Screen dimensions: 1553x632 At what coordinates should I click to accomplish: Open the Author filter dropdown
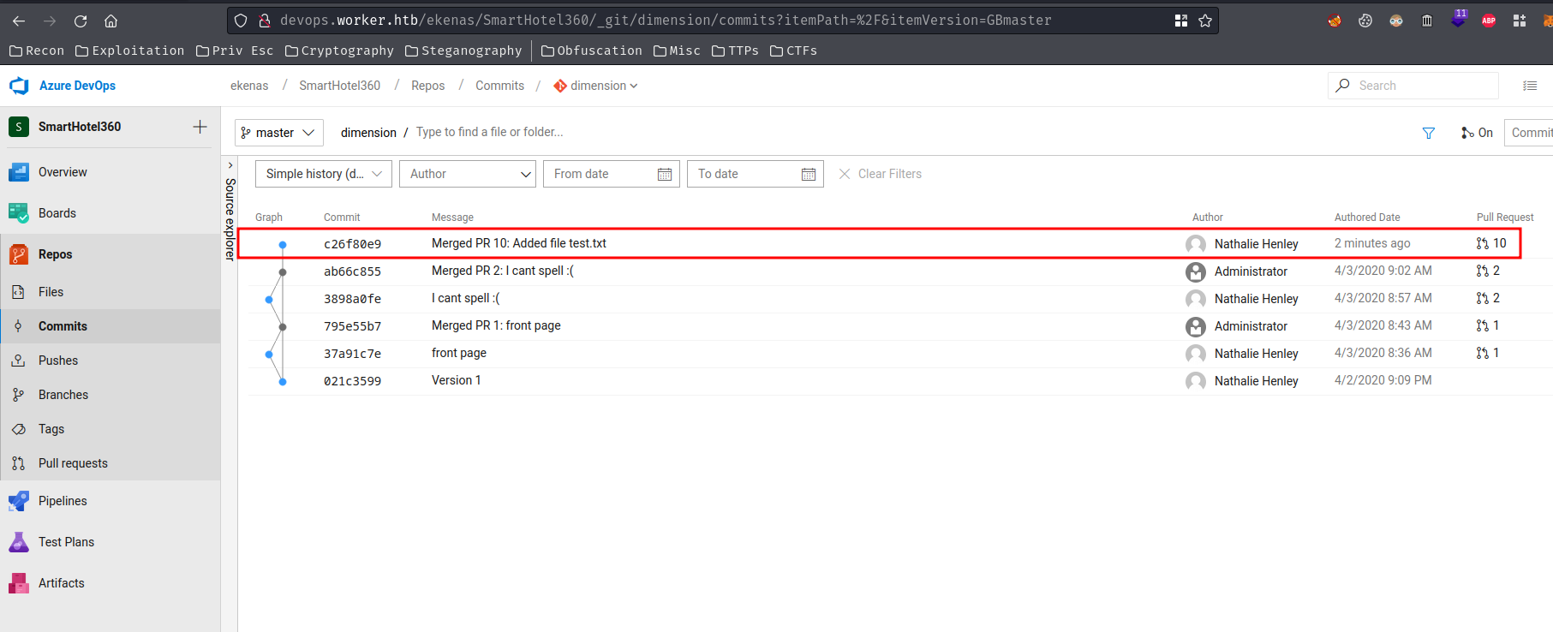(x=468, y=174)
